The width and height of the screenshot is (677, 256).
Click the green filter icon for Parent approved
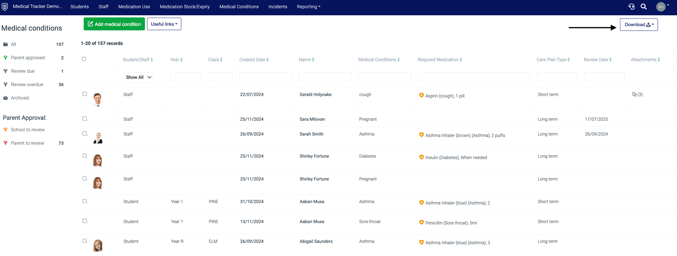[6, 58]
